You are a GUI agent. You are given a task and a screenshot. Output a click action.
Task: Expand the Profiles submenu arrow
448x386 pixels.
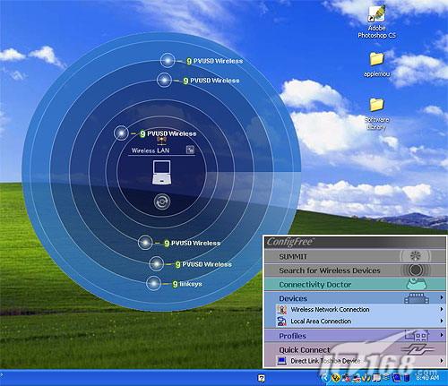[441, 335]
